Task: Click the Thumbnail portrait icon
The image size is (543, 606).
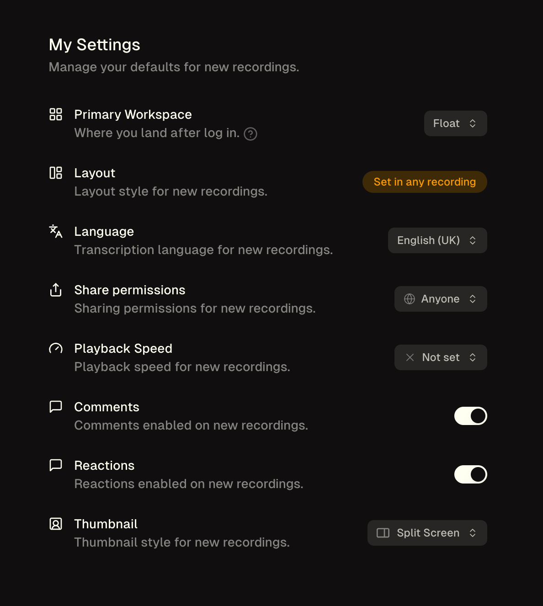Action: coord(56,524)
